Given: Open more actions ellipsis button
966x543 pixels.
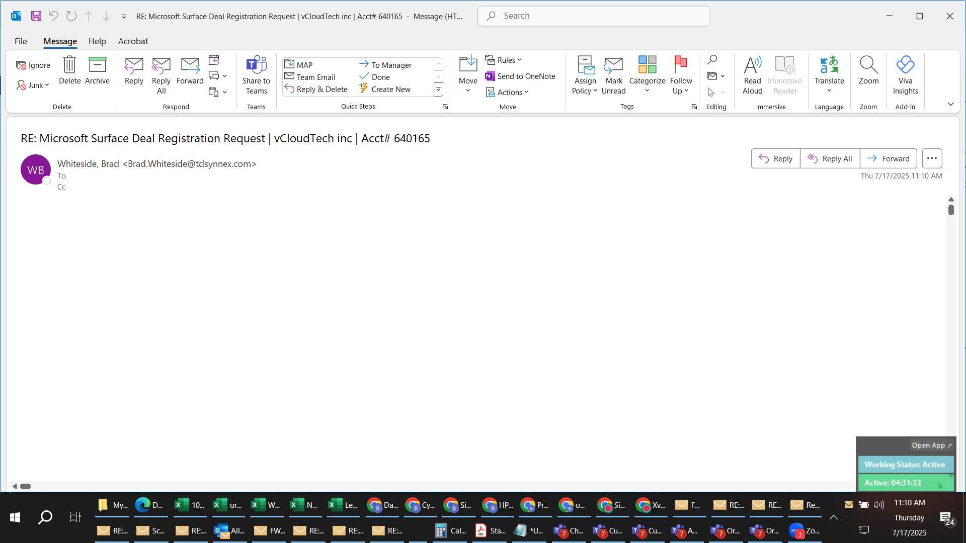Looking at the screenshot, I should point(932,158).
